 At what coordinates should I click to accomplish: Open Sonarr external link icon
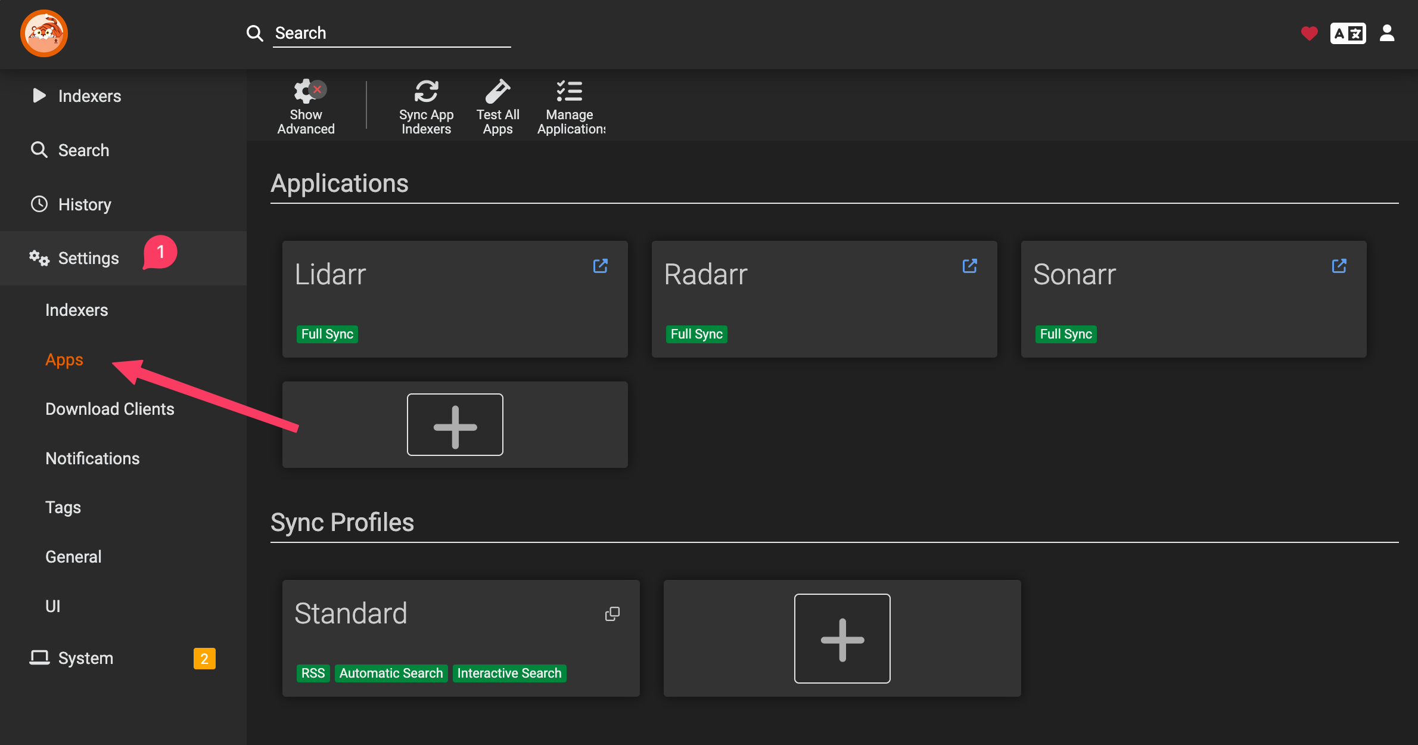[1339, 266]
